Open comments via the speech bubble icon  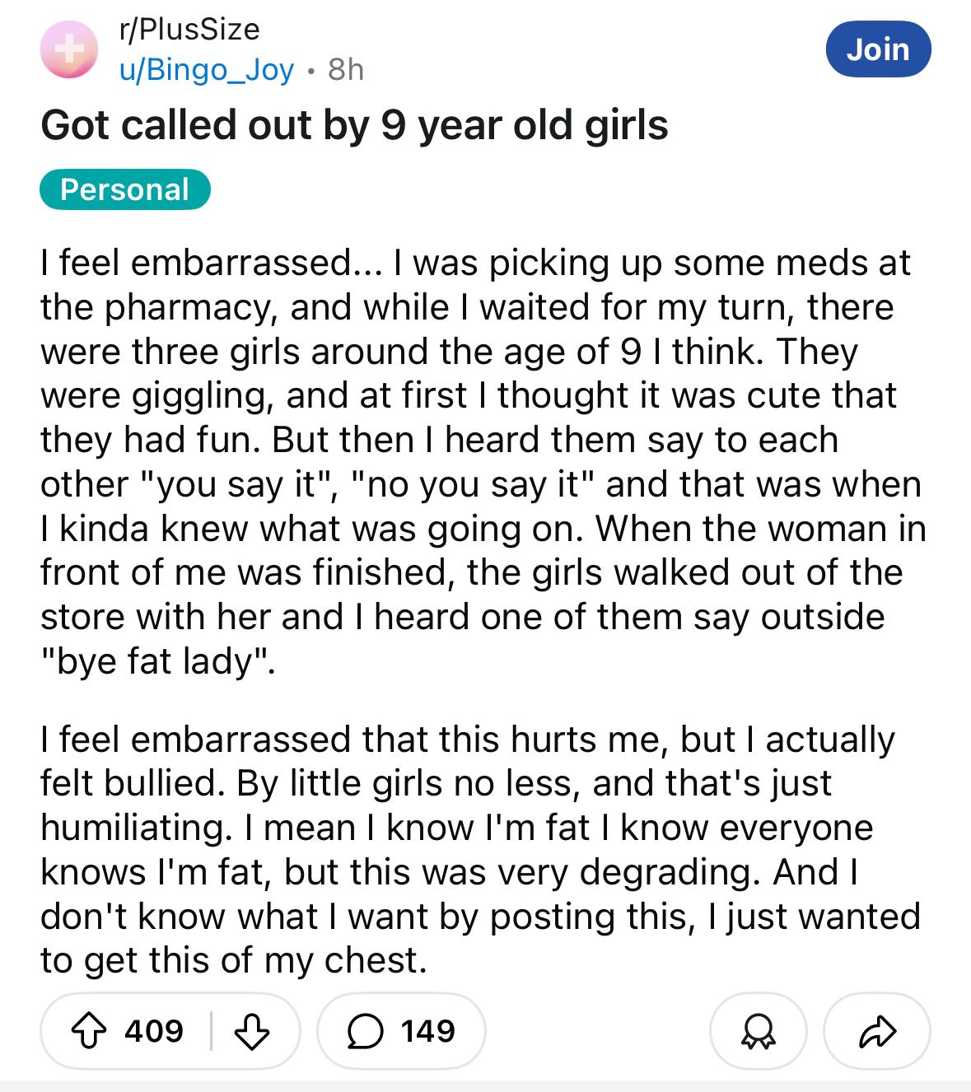tap(365, 1031)
